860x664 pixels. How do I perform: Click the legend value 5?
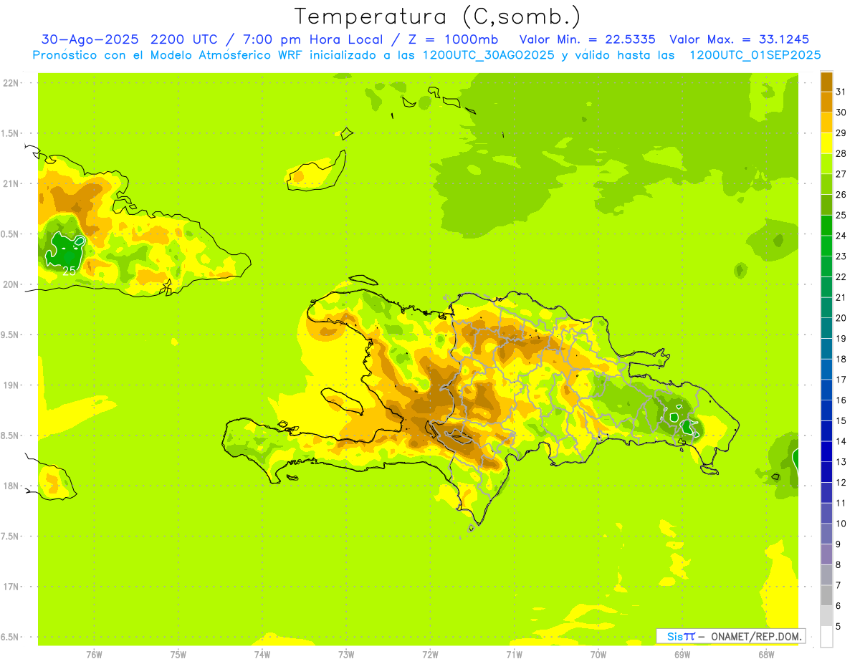(x=838, y=626)
